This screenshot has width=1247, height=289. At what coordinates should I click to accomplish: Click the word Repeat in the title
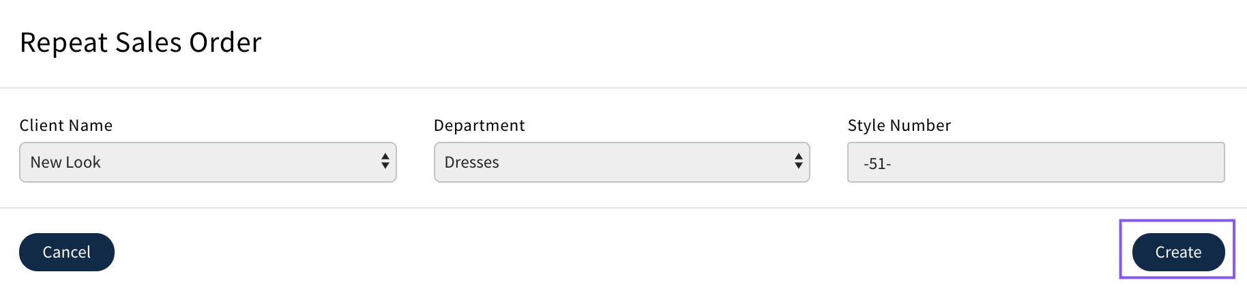coord(64,42)
